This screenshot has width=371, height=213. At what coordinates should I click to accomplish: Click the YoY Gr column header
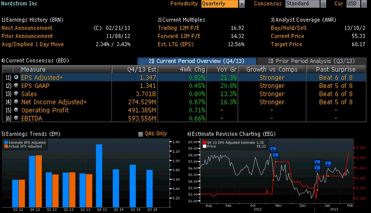click(x=223, y=69)
